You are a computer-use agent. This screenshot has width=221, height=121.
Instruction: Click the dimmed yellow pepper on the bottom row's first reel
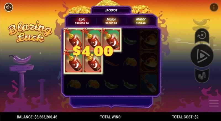(74, 84)
